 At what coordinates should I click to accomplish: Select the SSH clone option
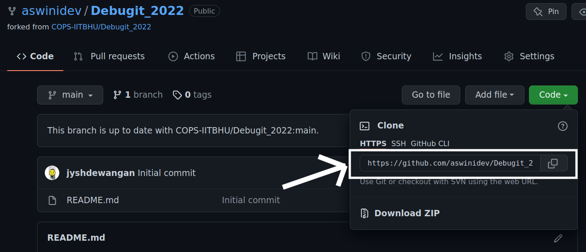399,143
